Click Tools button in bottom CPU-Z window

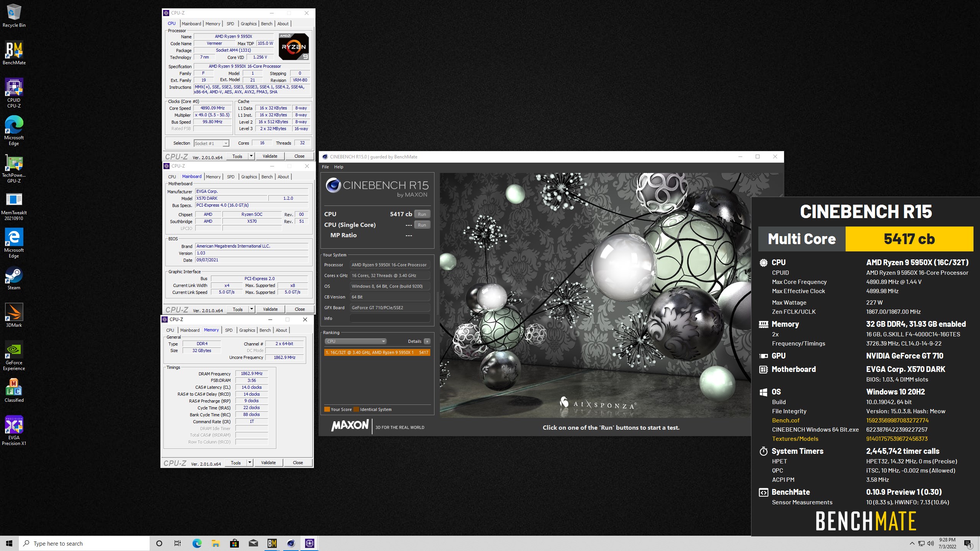pyautogui.click(x=236, y=463)
